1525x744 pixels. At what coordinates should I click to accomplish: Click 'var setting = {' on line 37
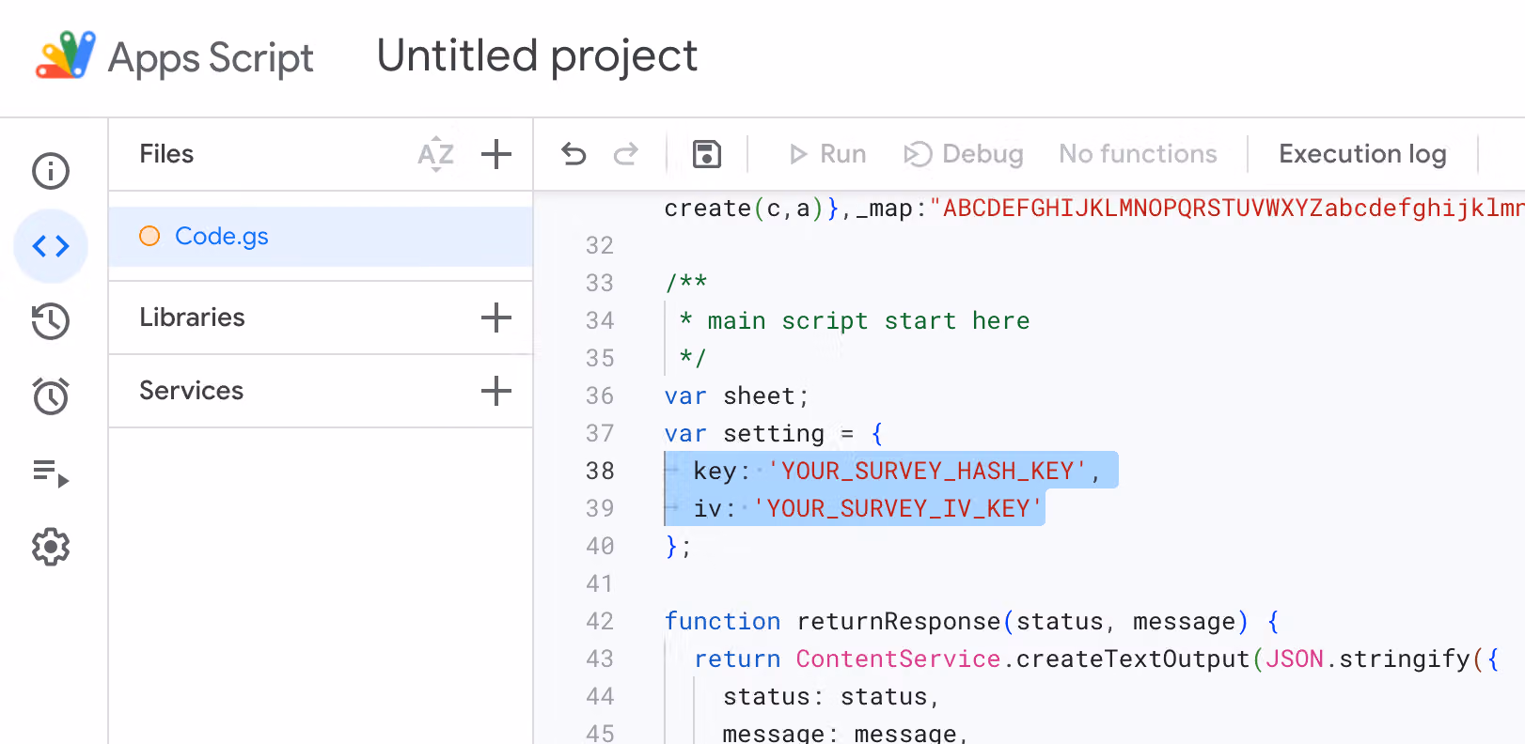coord(774,433)
